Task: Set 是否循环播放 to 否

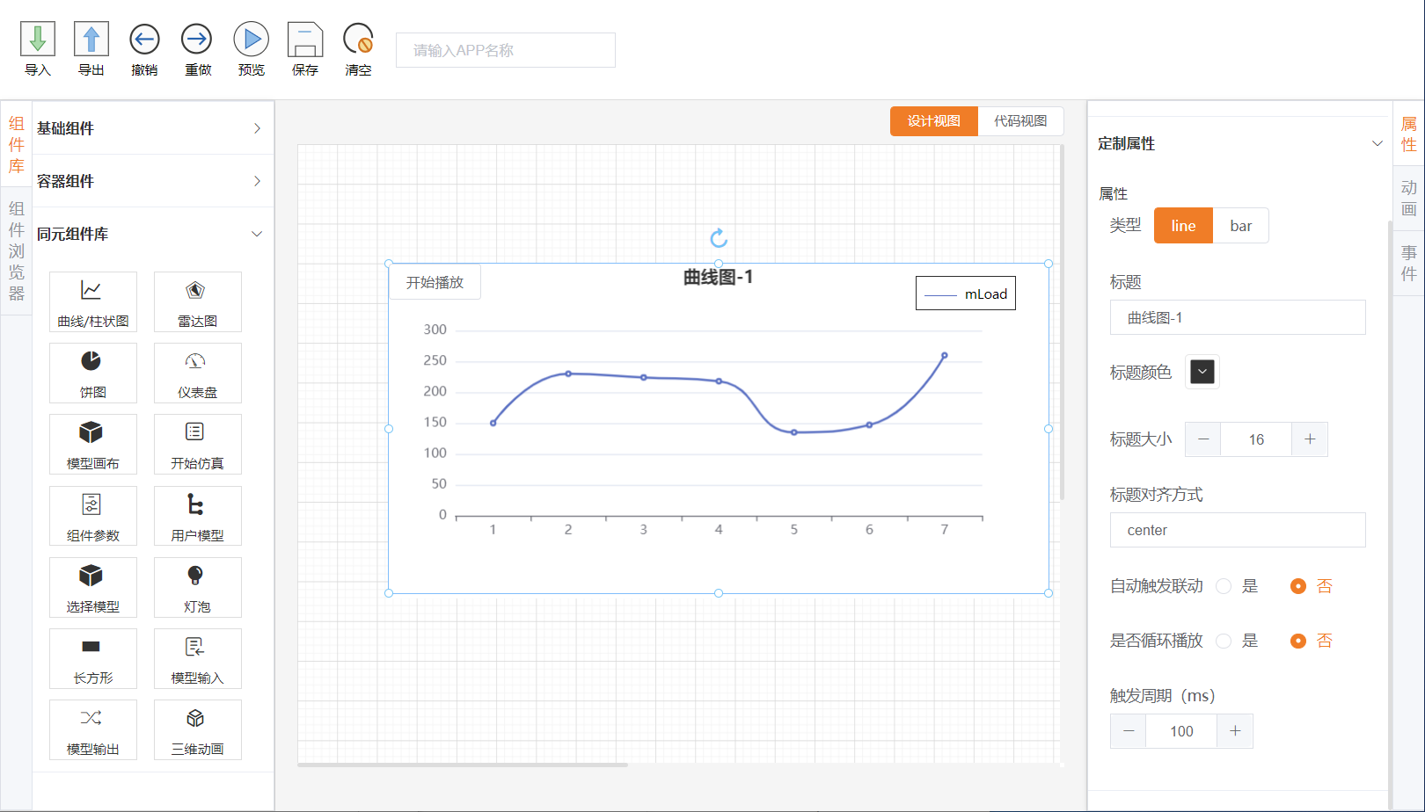Action: point(1298,641)
